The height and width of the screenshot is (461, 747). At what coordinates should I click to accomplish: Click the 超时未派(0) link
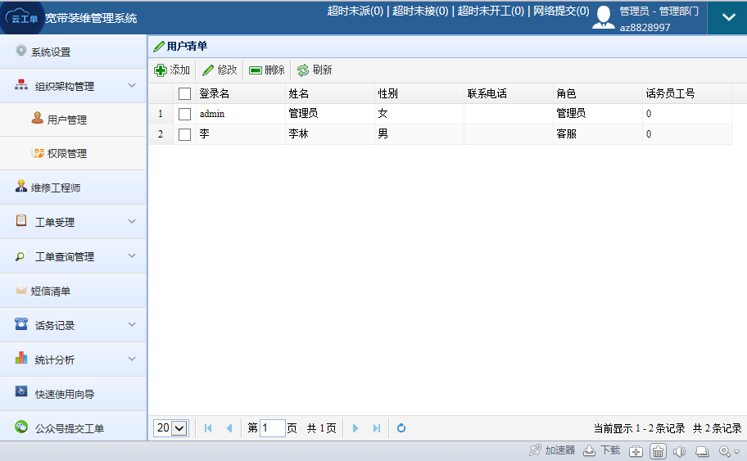click(x=355, y=11)
